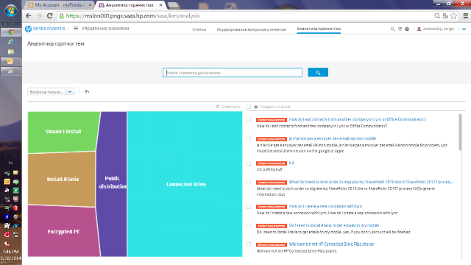The image size is (471, 265).
Task: Click the Очистить clear X icon
Action: pyautogui.click(x=218, y=106)
